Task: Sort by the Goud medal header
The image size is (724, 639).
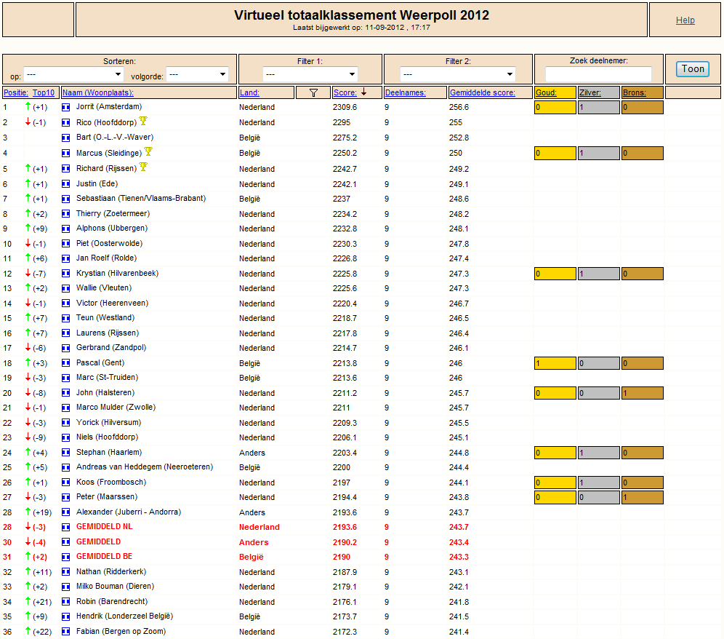Action: 546,92
